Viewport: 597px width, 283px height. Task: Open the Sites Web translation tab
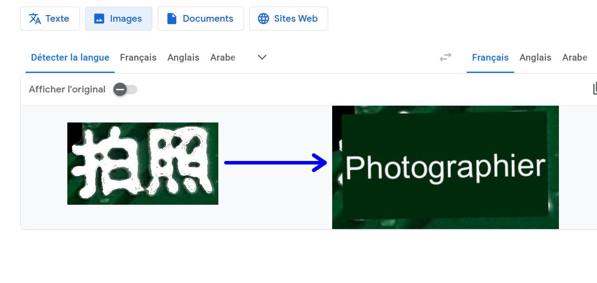tap(288, 19)
